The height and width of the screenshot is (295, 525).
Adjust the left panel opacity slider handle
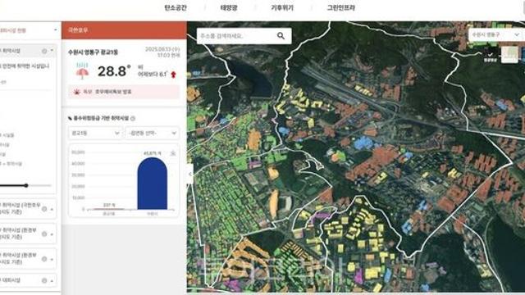pos(26,185)
